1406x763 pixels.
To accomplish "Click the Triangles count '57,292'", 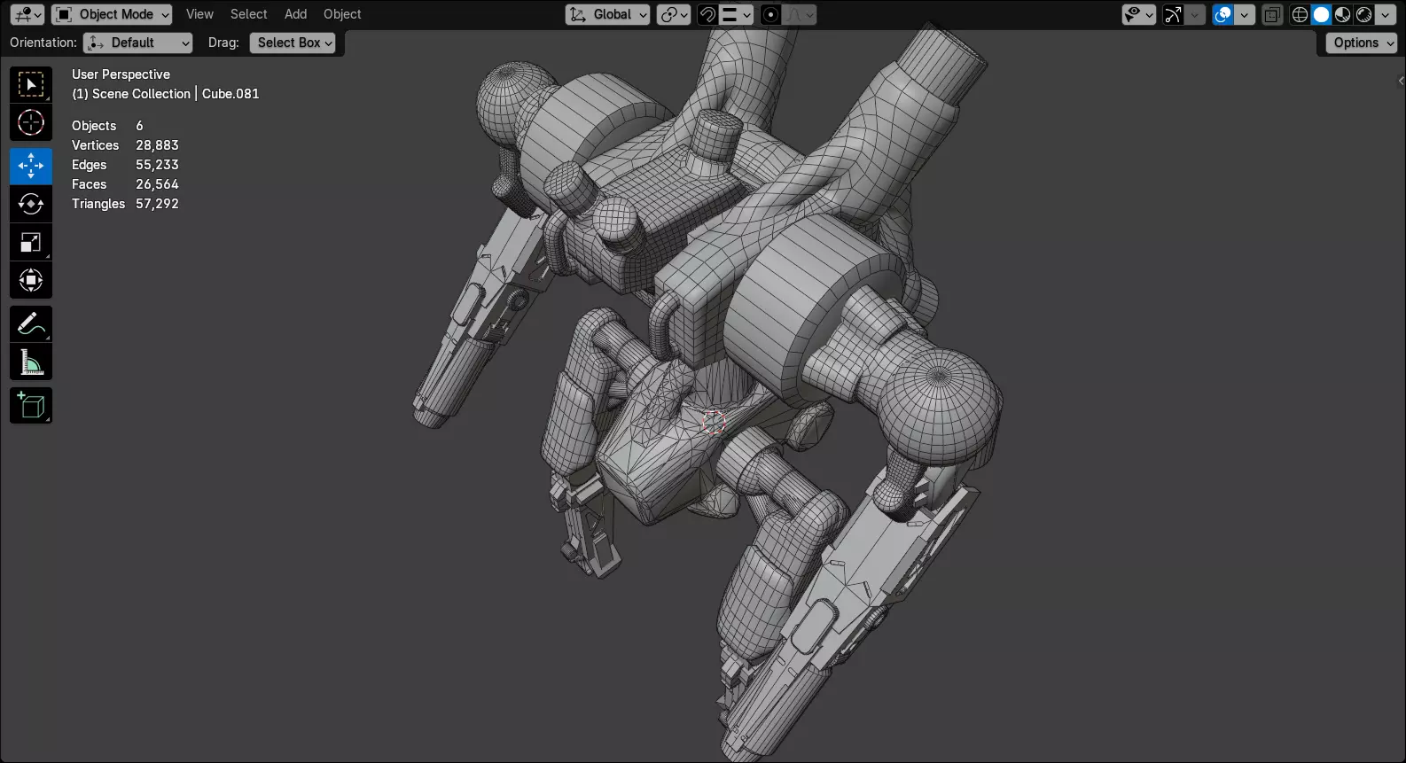I will click(x=157, y=204).
